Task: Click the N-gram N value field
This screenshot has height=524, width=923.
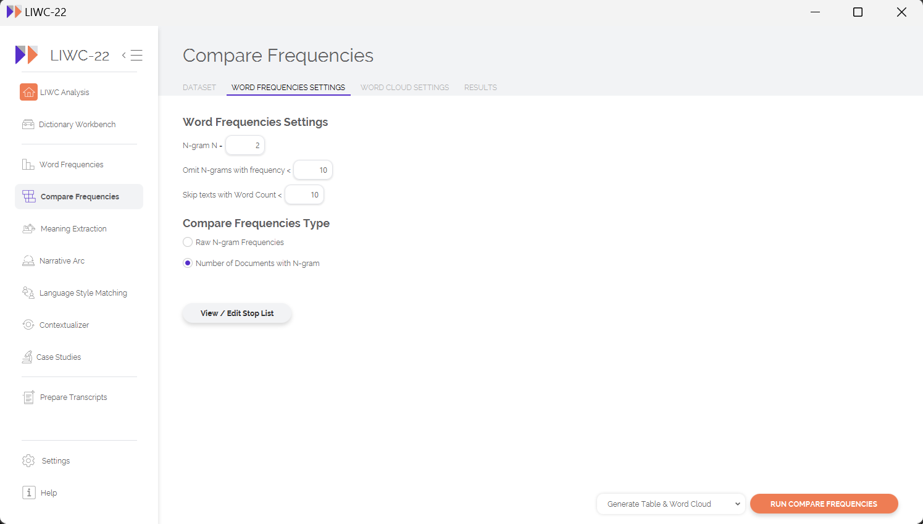Action: [x=245, y=146]
